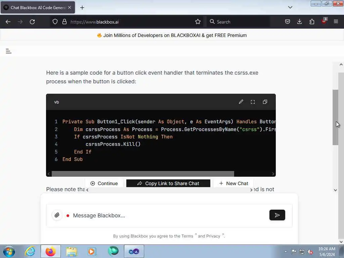Focus the Message Blackbox input field
The image size is (344, 258).
pyautogui.click(x=169, y=215)
